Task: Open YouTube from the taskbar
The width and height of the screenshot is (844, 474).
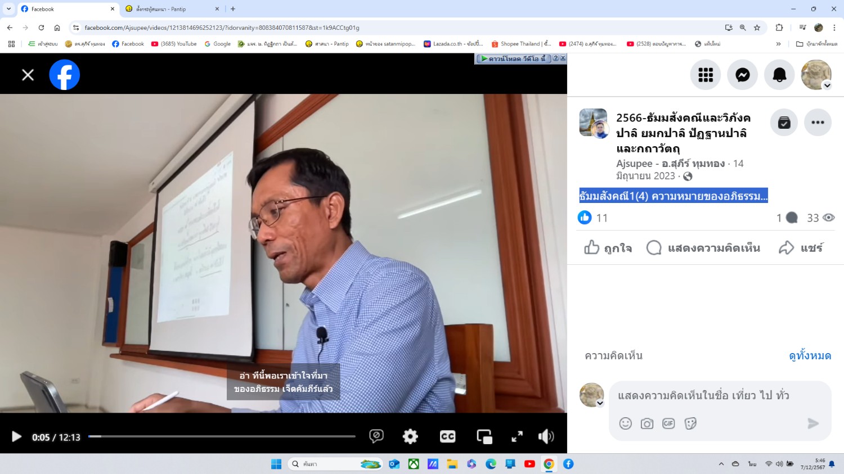Action: [529, 464]
